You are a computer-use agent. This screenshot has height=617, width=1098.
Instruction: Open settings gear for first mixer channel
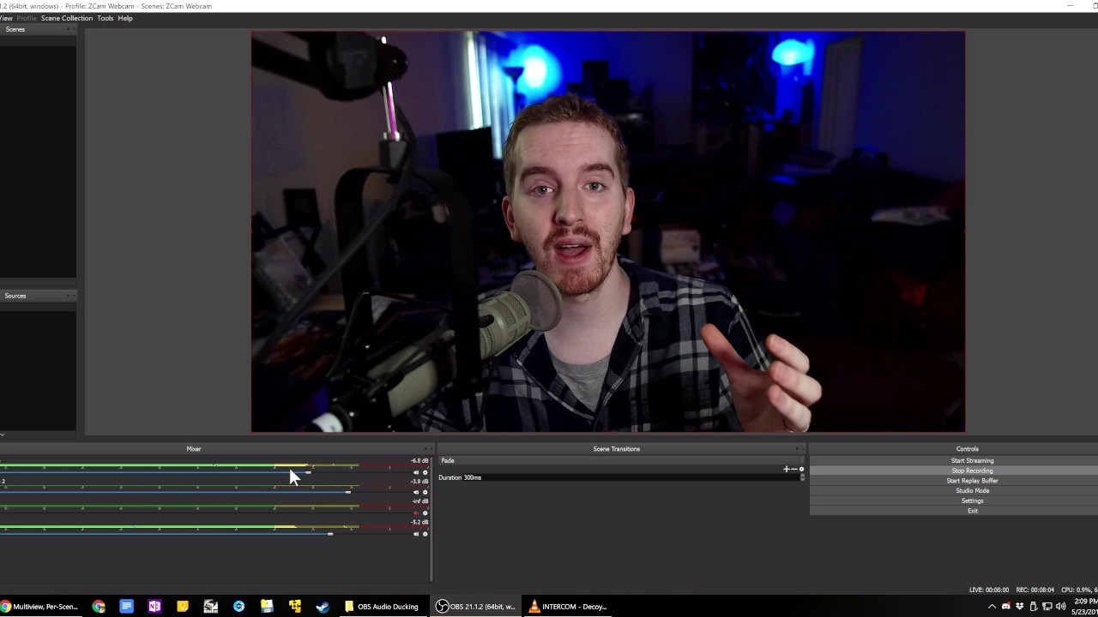coord(425,472)
